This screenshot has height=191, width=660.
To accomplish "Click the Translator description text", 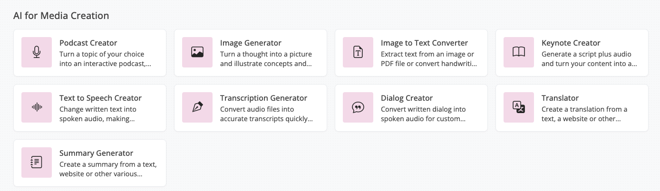I will [584, 114].
